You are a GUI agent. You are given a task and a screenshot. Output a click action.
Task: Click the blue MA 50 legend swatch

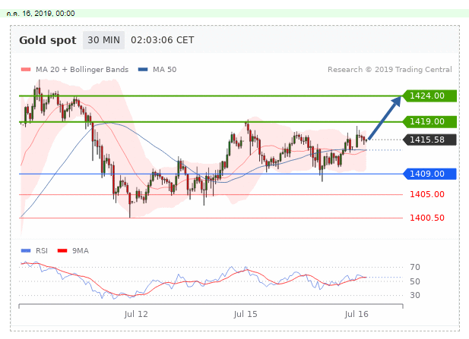[x=143, y=70]
